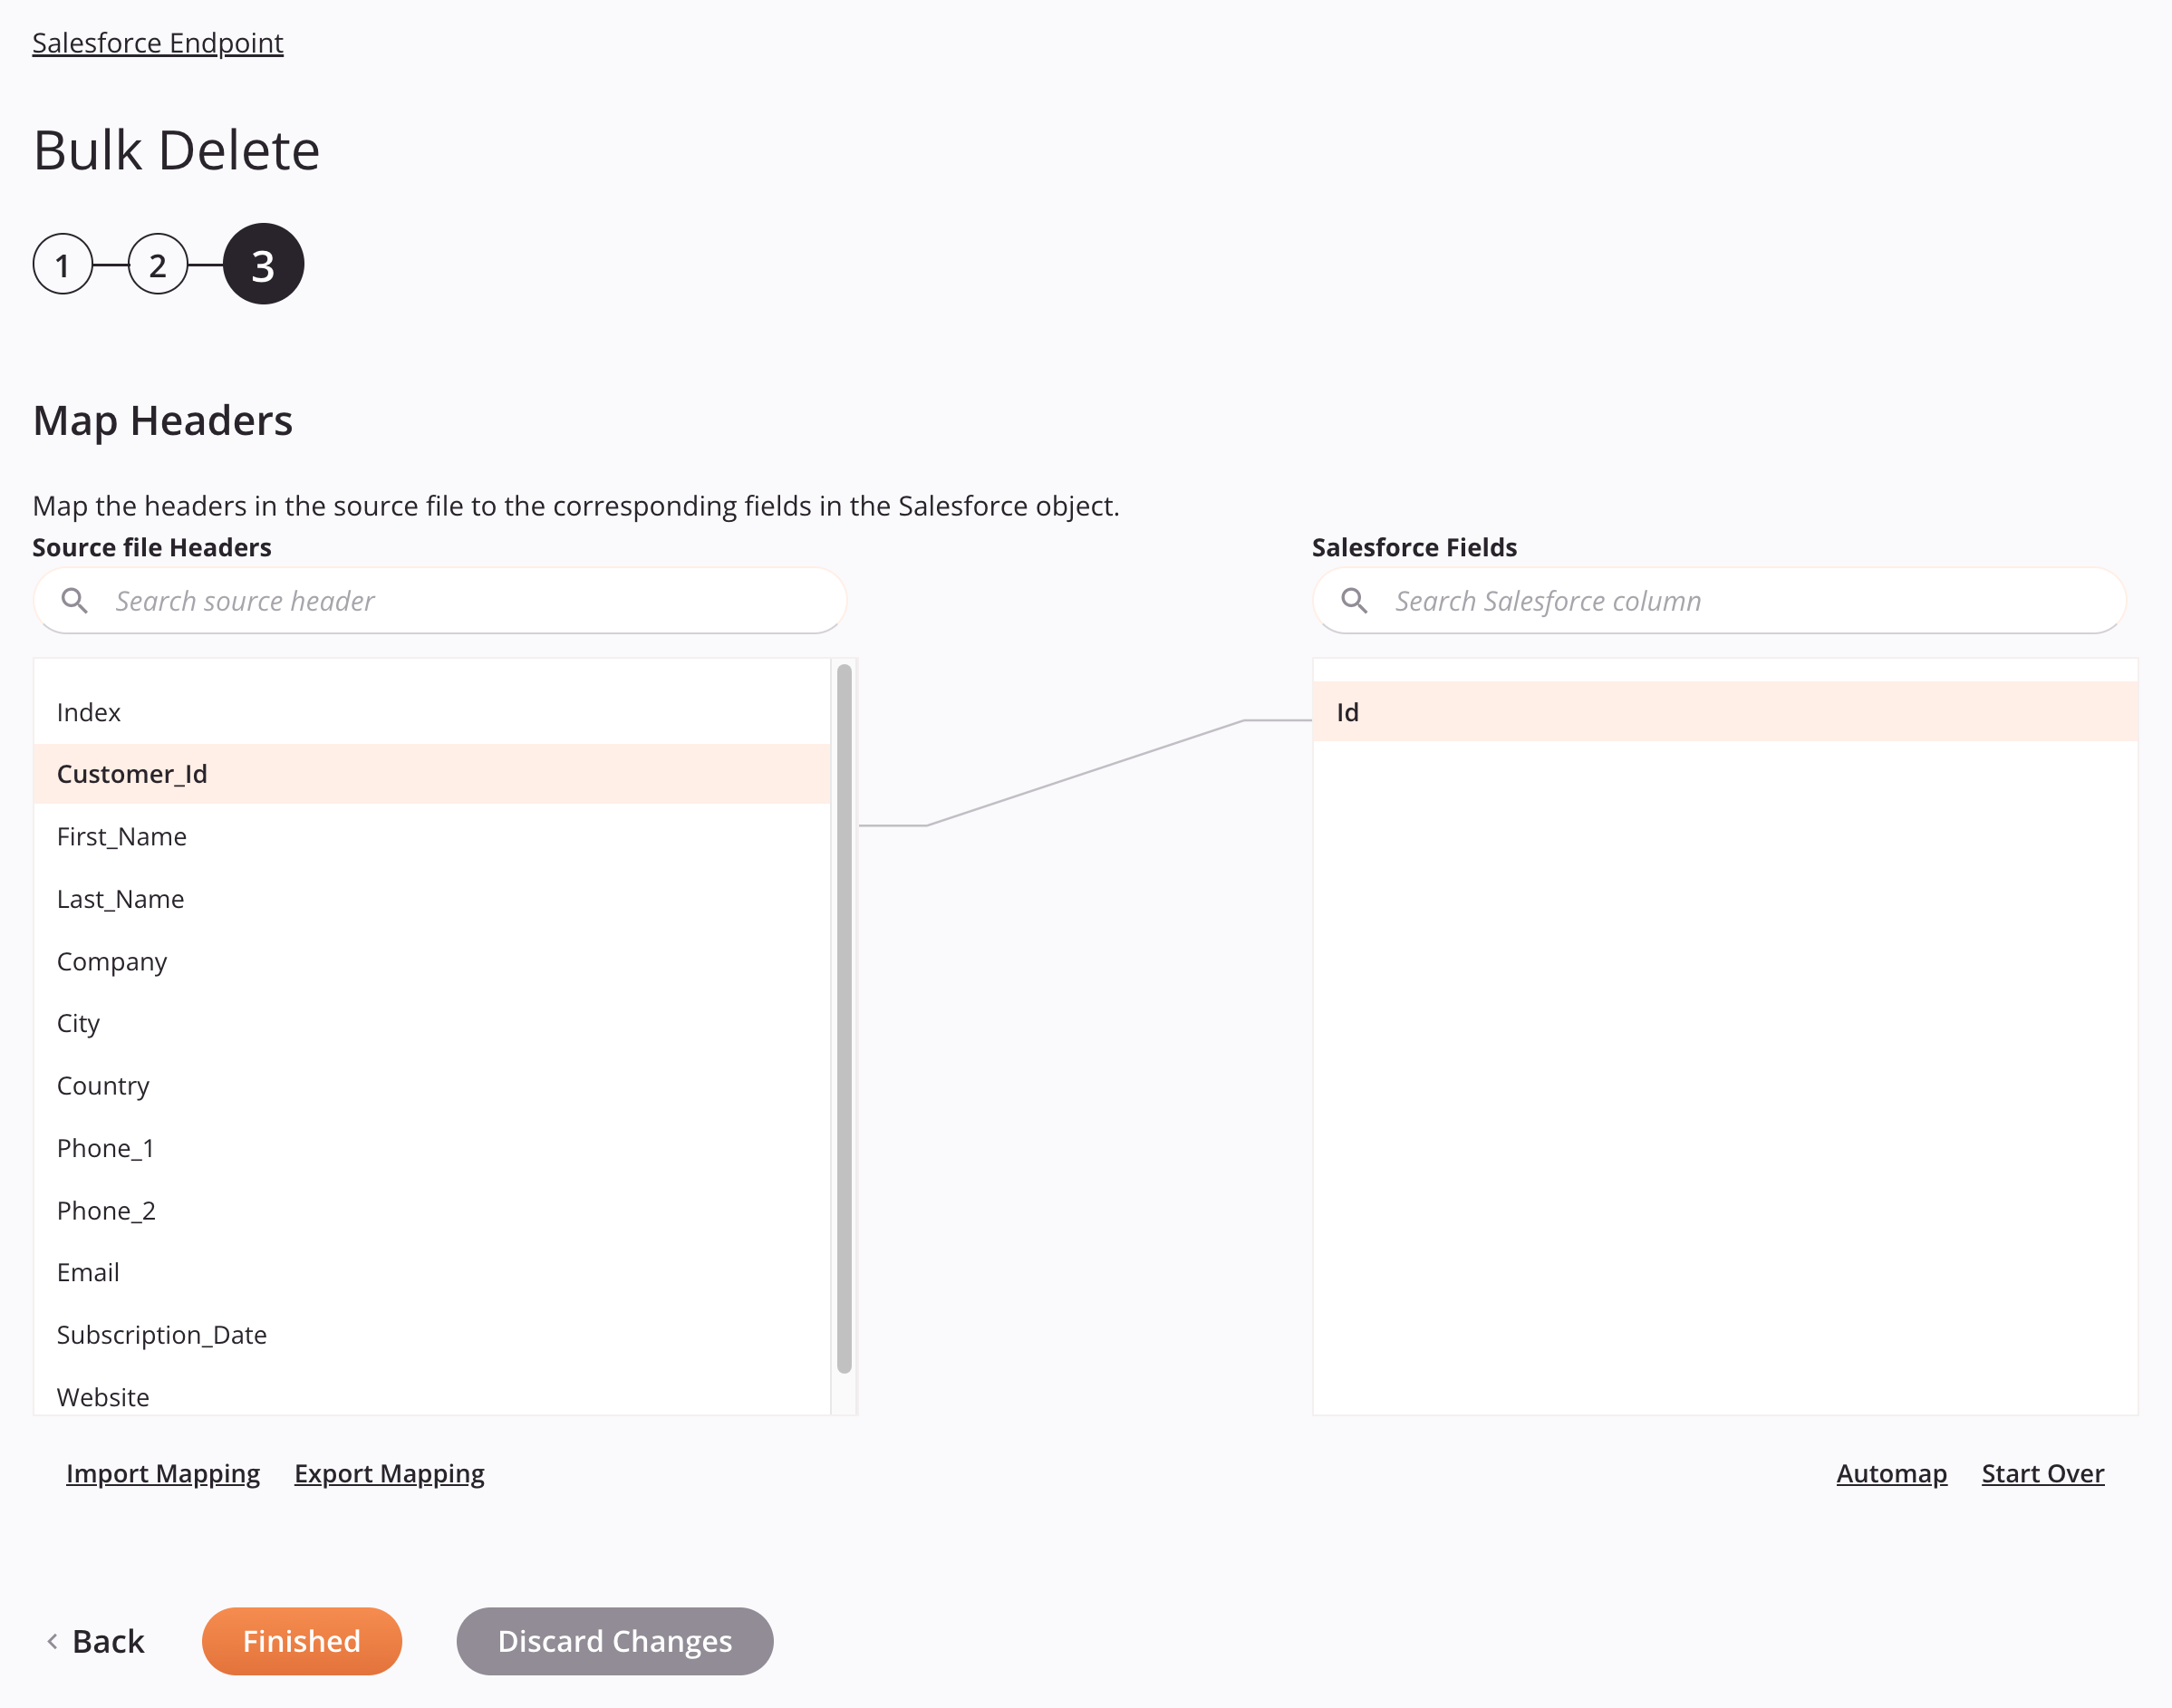2172x1708 pixels.
Task: Click the Salesforce Endpoint breadcrumb link
Action: 157,43
